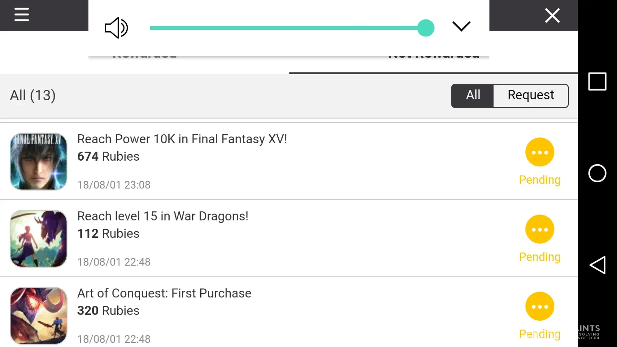Collapse the volume panel with chevron
Image resolution: width=617 pixels, height=347 pixels.
click(x=461, y=26)
